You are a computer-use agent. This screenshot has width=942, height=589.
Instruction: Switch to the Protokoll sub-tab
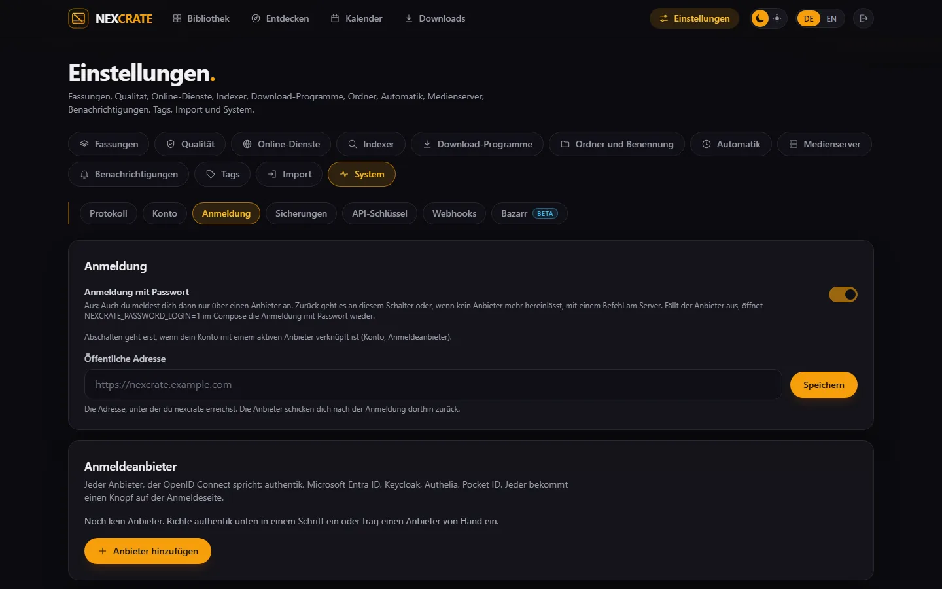(x=109, y=213)
